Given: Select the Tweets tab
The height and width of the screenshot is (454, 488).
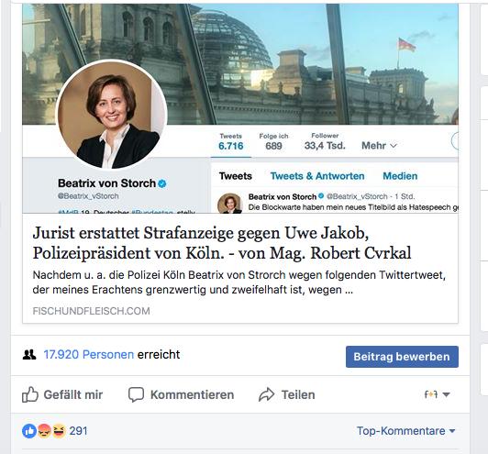Looking at the screenshot, I should click(x=235, y=176).
